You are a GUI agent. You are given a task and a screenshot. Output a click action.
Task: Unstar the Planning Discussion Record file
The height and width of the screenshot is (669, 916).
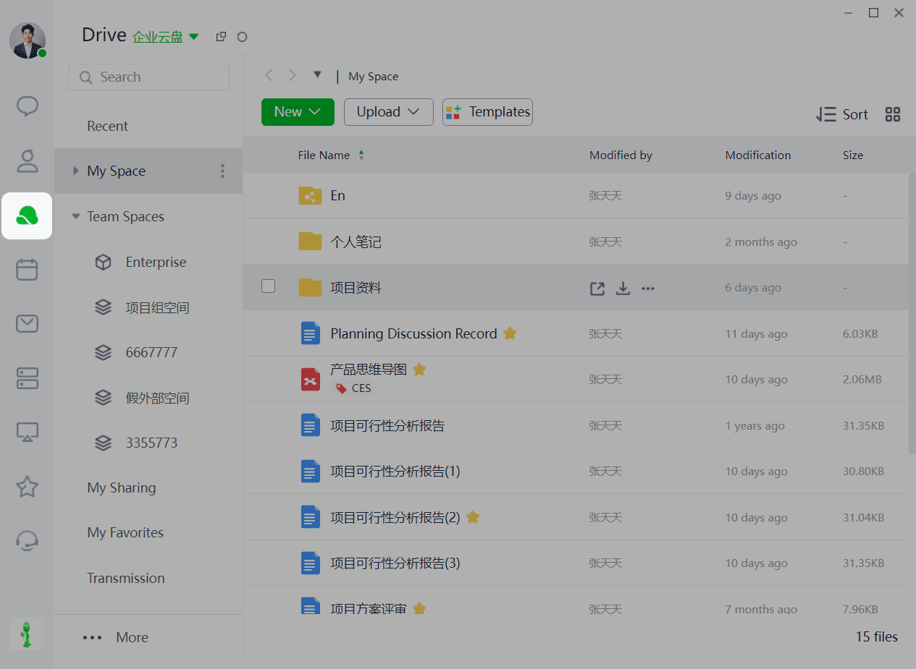(510, 333)
